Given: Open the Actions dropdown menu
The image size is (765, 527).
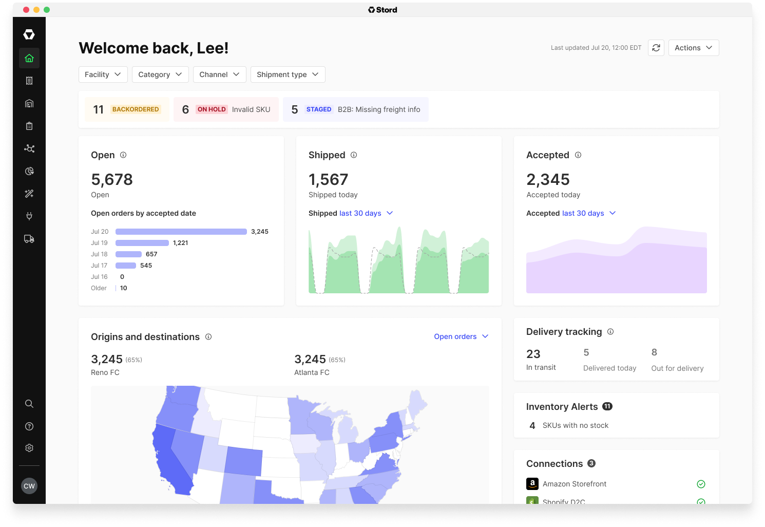Looking at the screenshot, I should click(x=694, y=48).
